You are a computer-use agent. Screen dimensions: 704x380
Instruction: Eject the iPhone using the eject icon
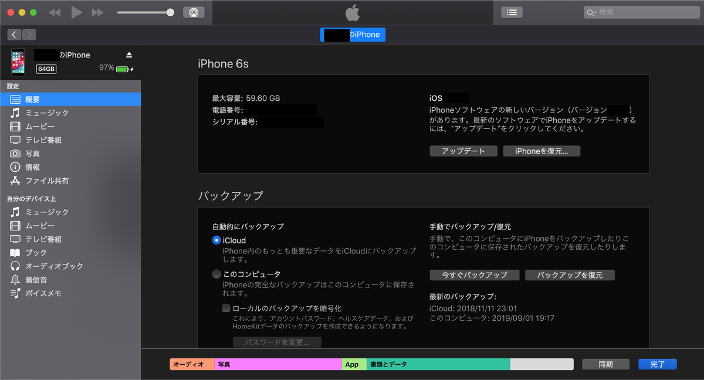128,55
